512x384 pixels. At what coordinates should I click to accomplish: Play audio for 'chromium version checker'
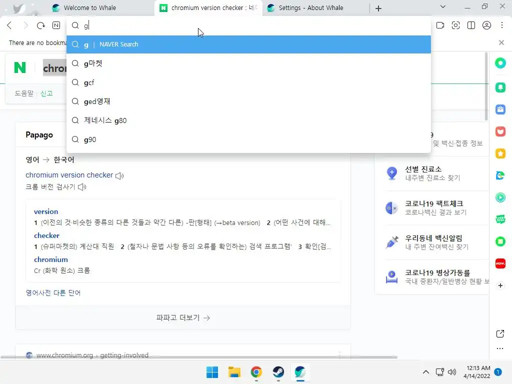click(119, 175)
